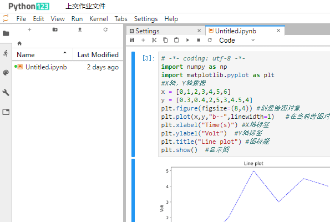Click the 'x = [0,1,2,3,4,5,6]' line

196,92
